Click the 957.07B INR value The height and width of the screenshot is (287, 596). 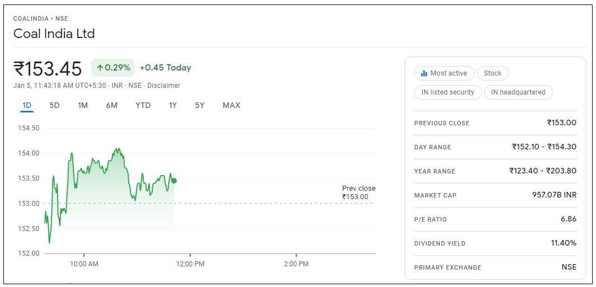pos(555,195)
